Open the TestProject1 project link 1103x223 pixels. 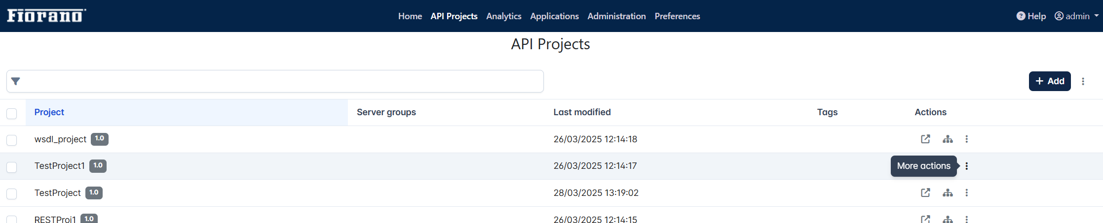60,166
